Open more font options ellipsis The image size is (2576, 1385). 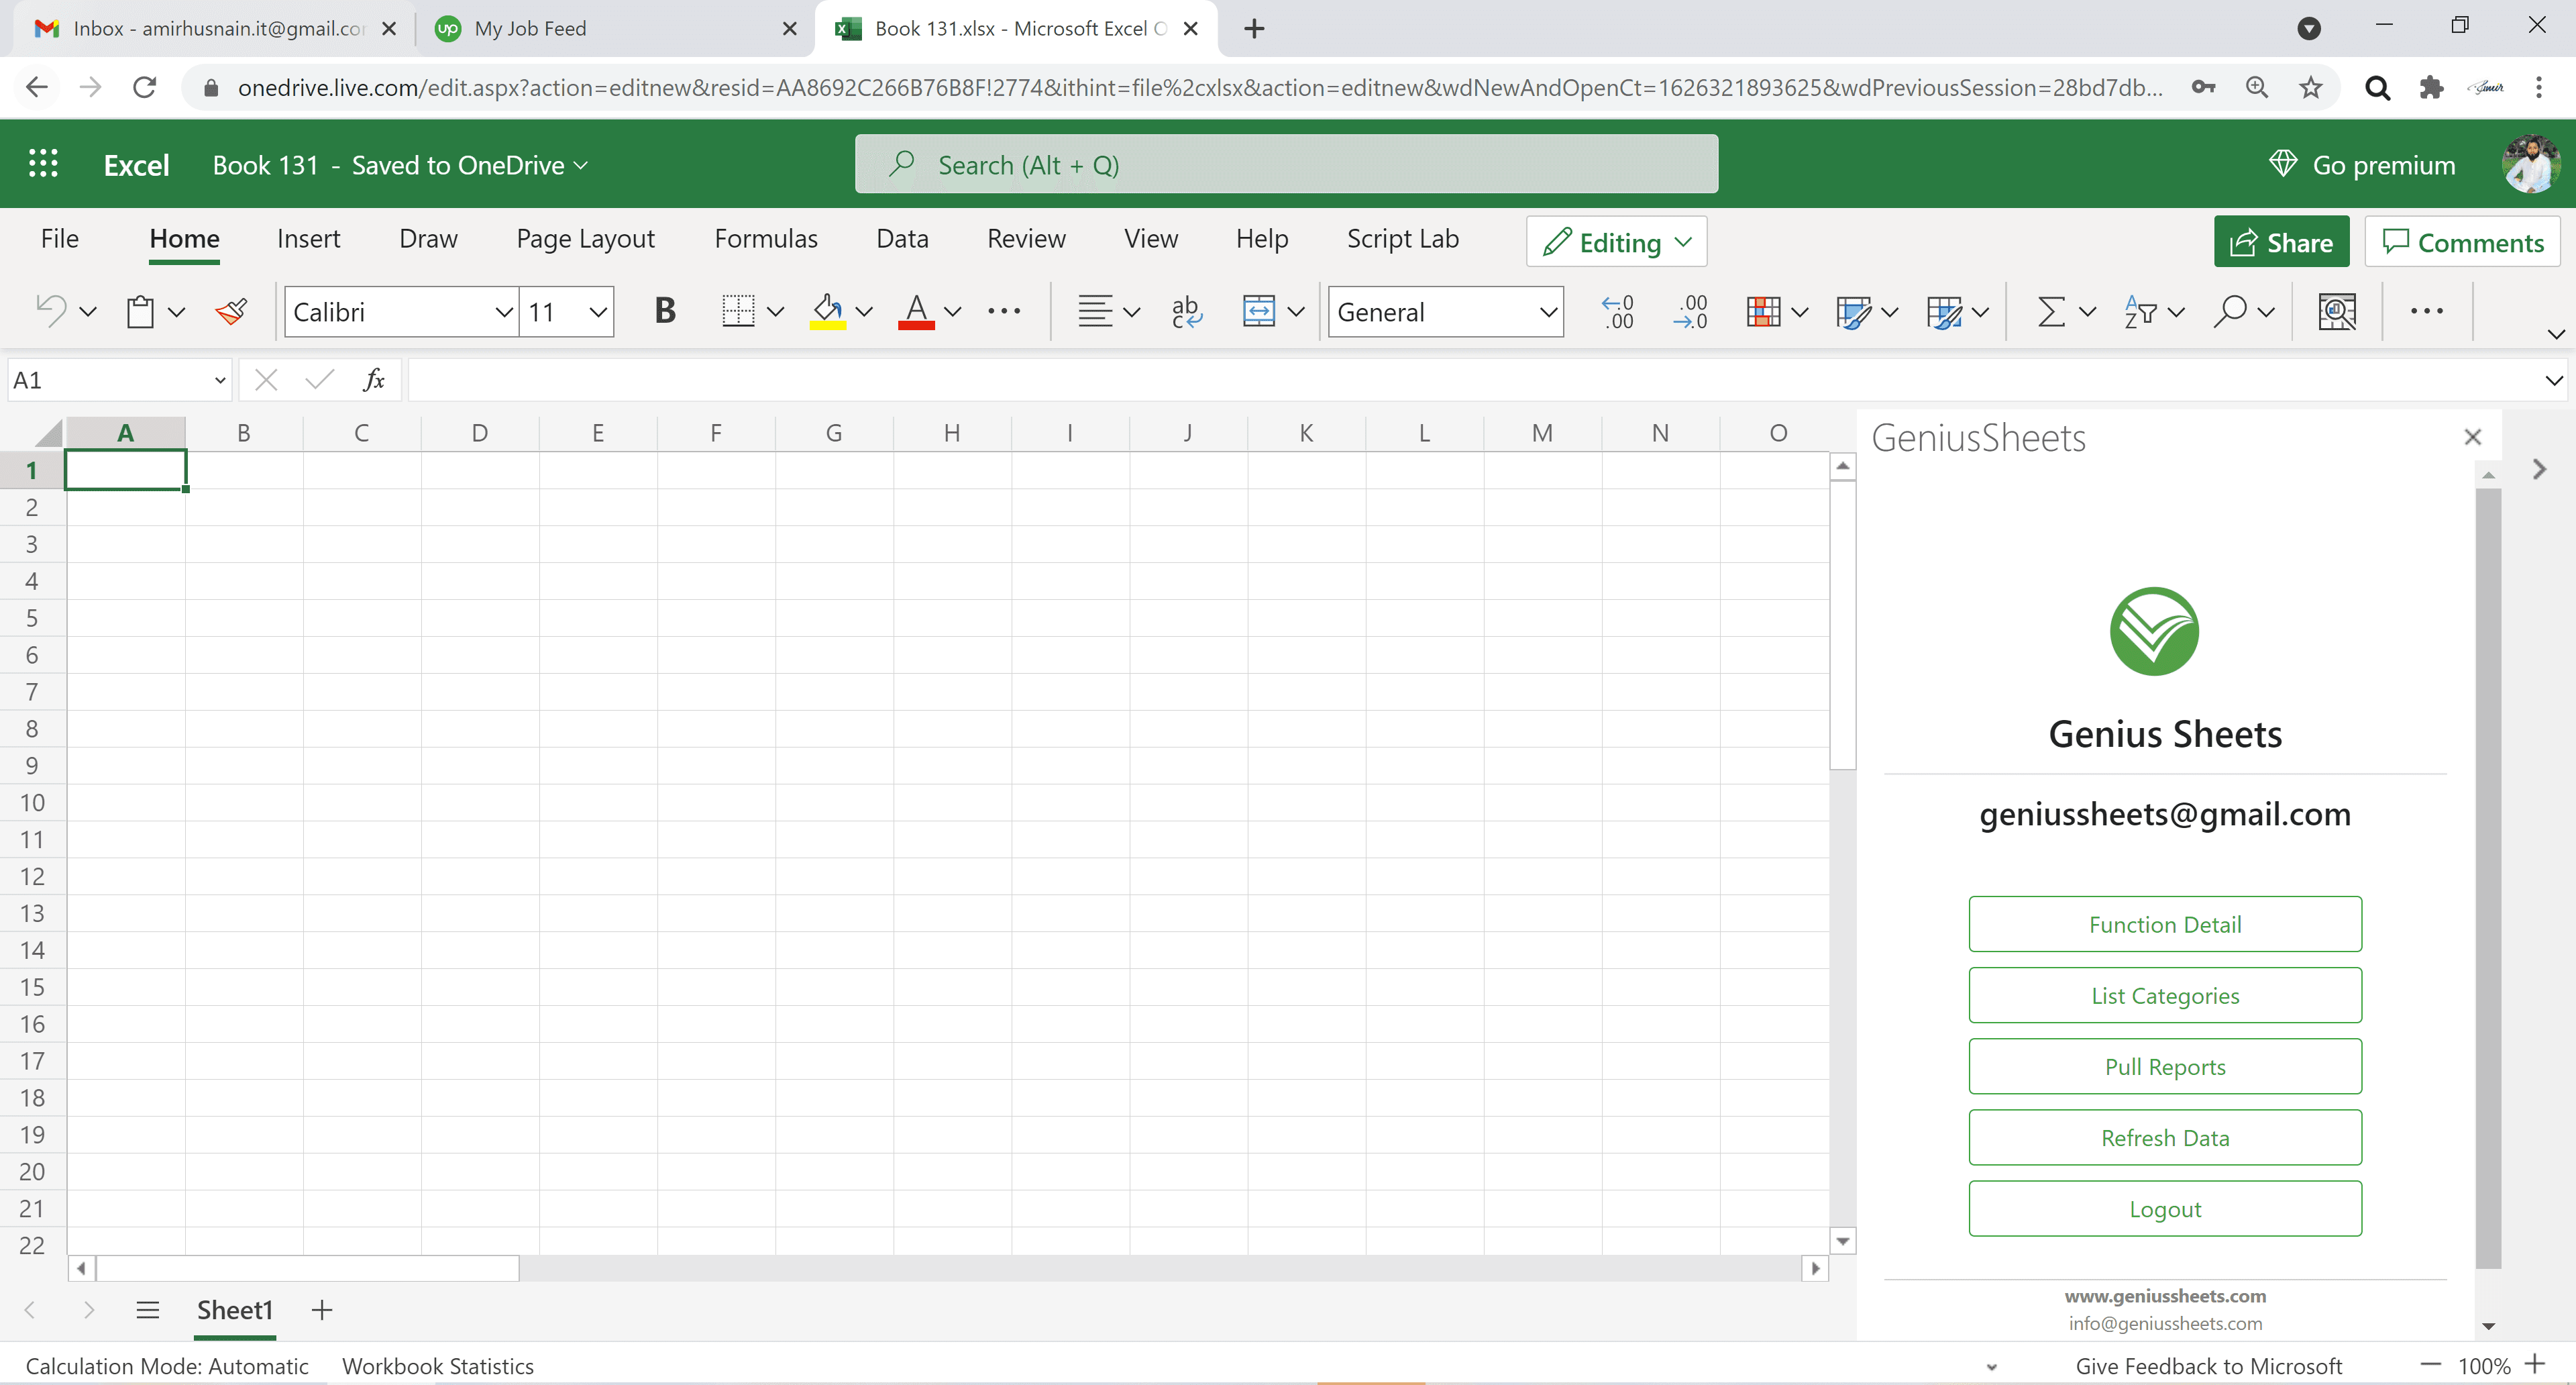(1004, 312)
